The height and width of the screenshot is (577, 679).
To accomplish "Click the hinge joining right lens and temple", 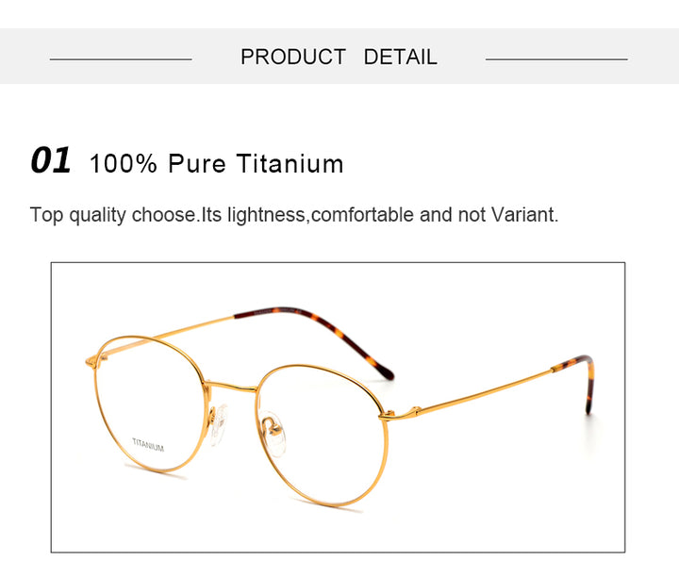I will (399, 414).
